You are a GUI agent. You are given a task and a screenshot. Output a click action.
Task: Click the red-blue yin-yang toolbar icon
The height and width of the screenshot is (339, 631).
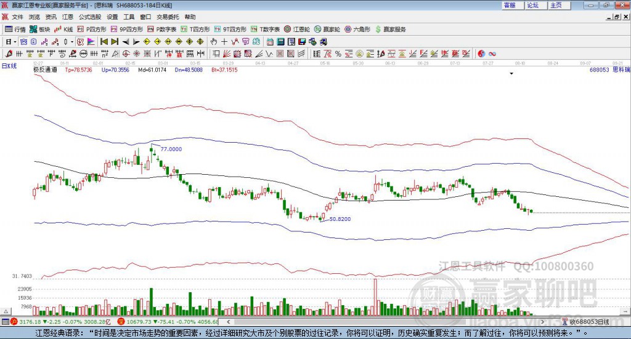[481, 54]
